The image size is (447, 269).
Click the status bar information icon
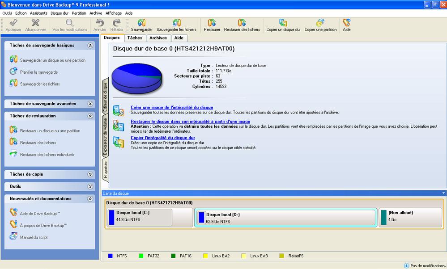[407, 265]
